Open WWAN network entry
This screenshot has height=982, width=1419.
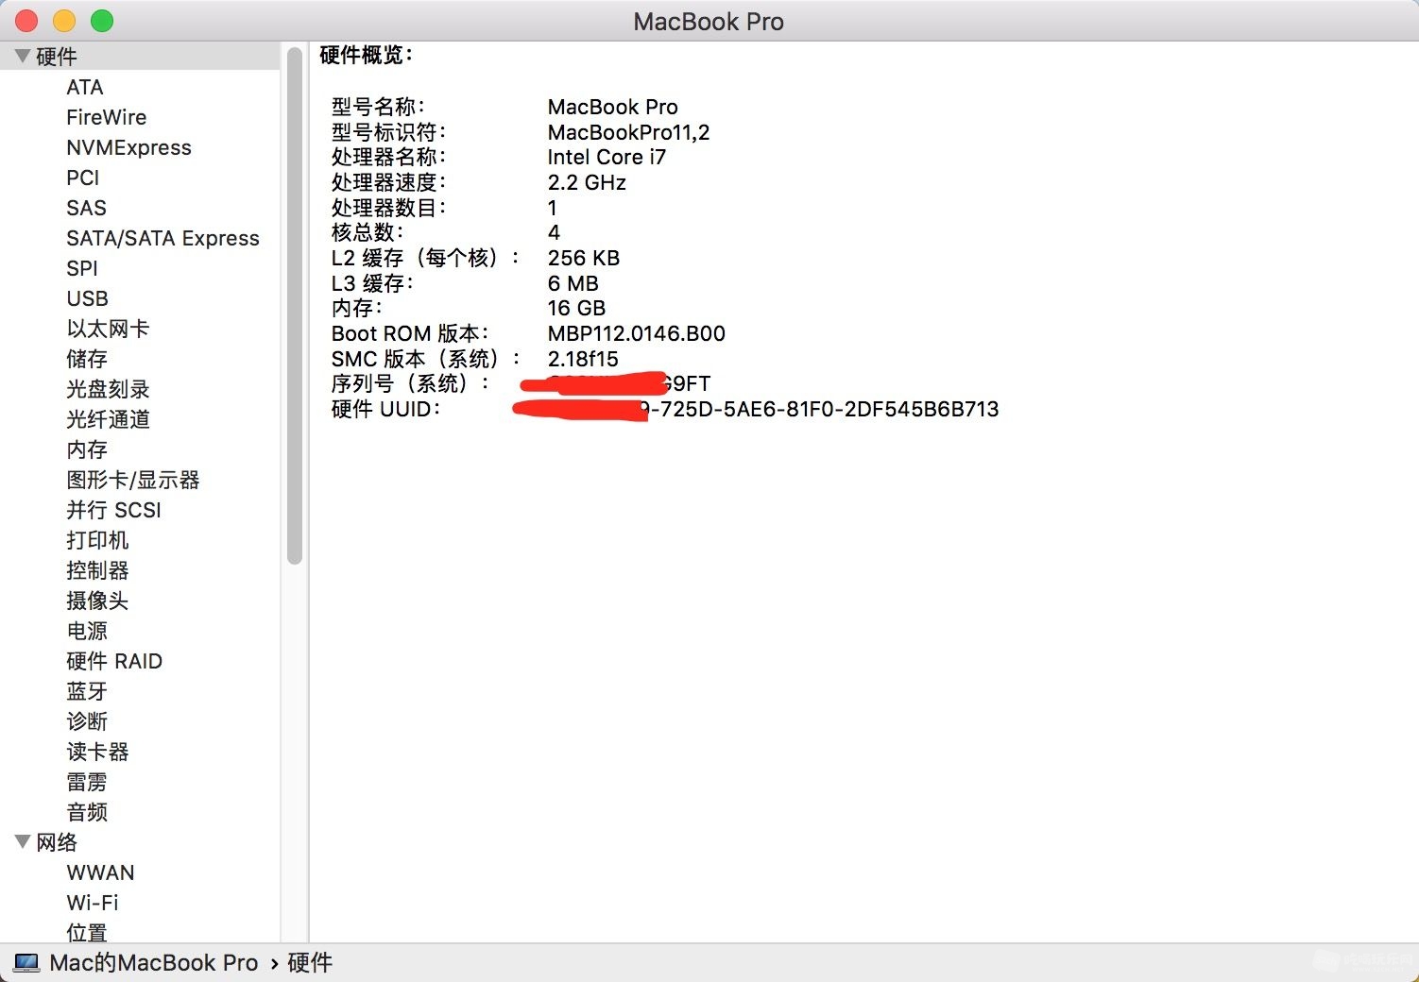pos(100,872)
